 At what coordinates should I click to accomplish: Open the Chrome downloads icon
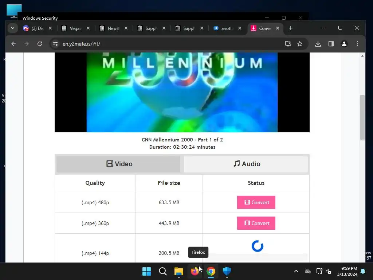tap(318, 44)
